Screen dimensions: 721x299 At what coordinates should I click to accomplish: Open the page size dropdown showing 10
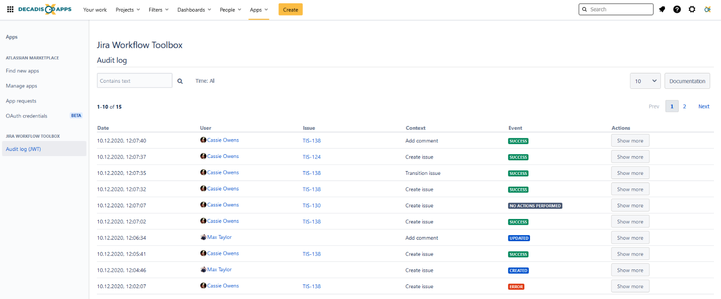pos(645,81)
